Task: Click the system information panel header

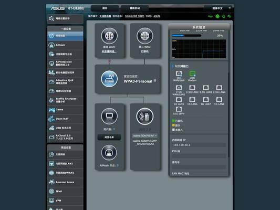Action: (x=199, y=27)
